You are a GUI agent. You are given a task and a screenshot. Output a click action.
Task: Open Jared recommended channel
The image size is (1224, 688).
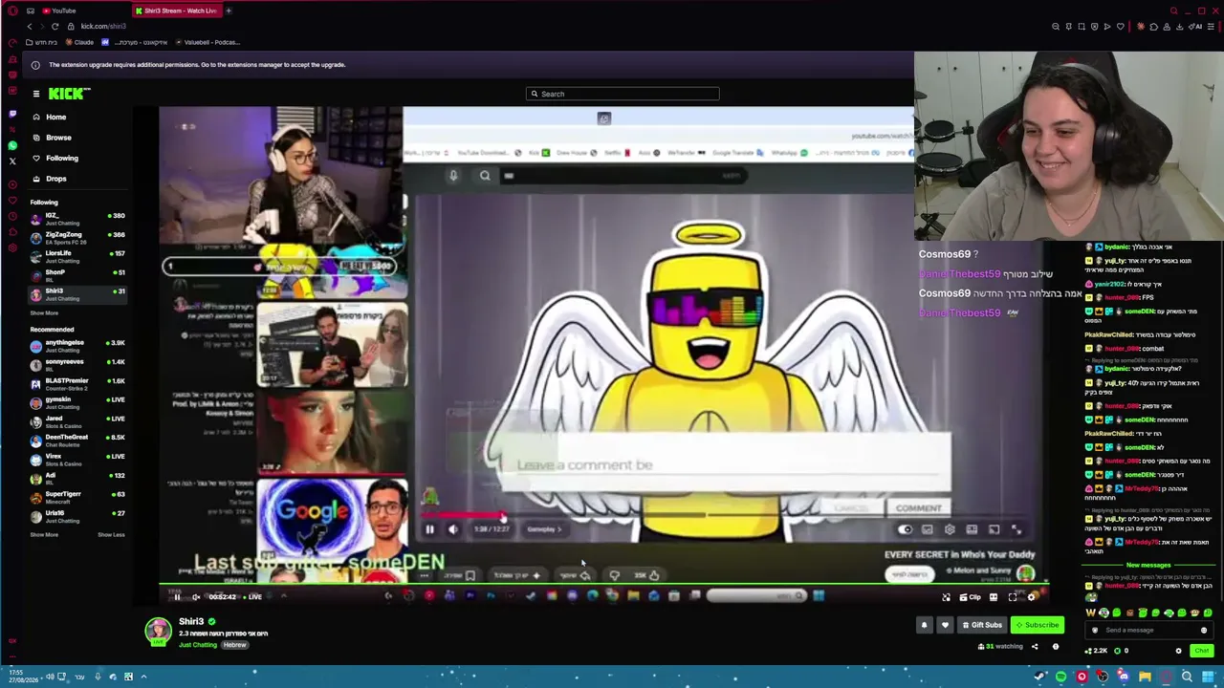(78, 420)
